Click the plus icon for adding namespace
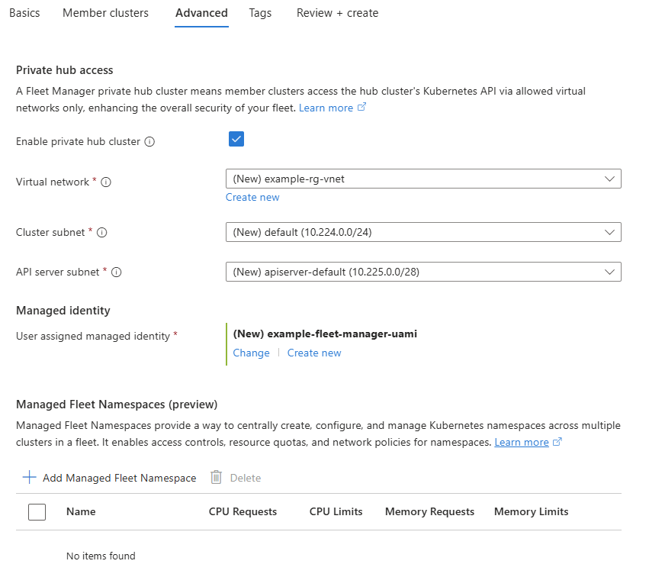The image size is (649, 577). click(x=30, y=477)
